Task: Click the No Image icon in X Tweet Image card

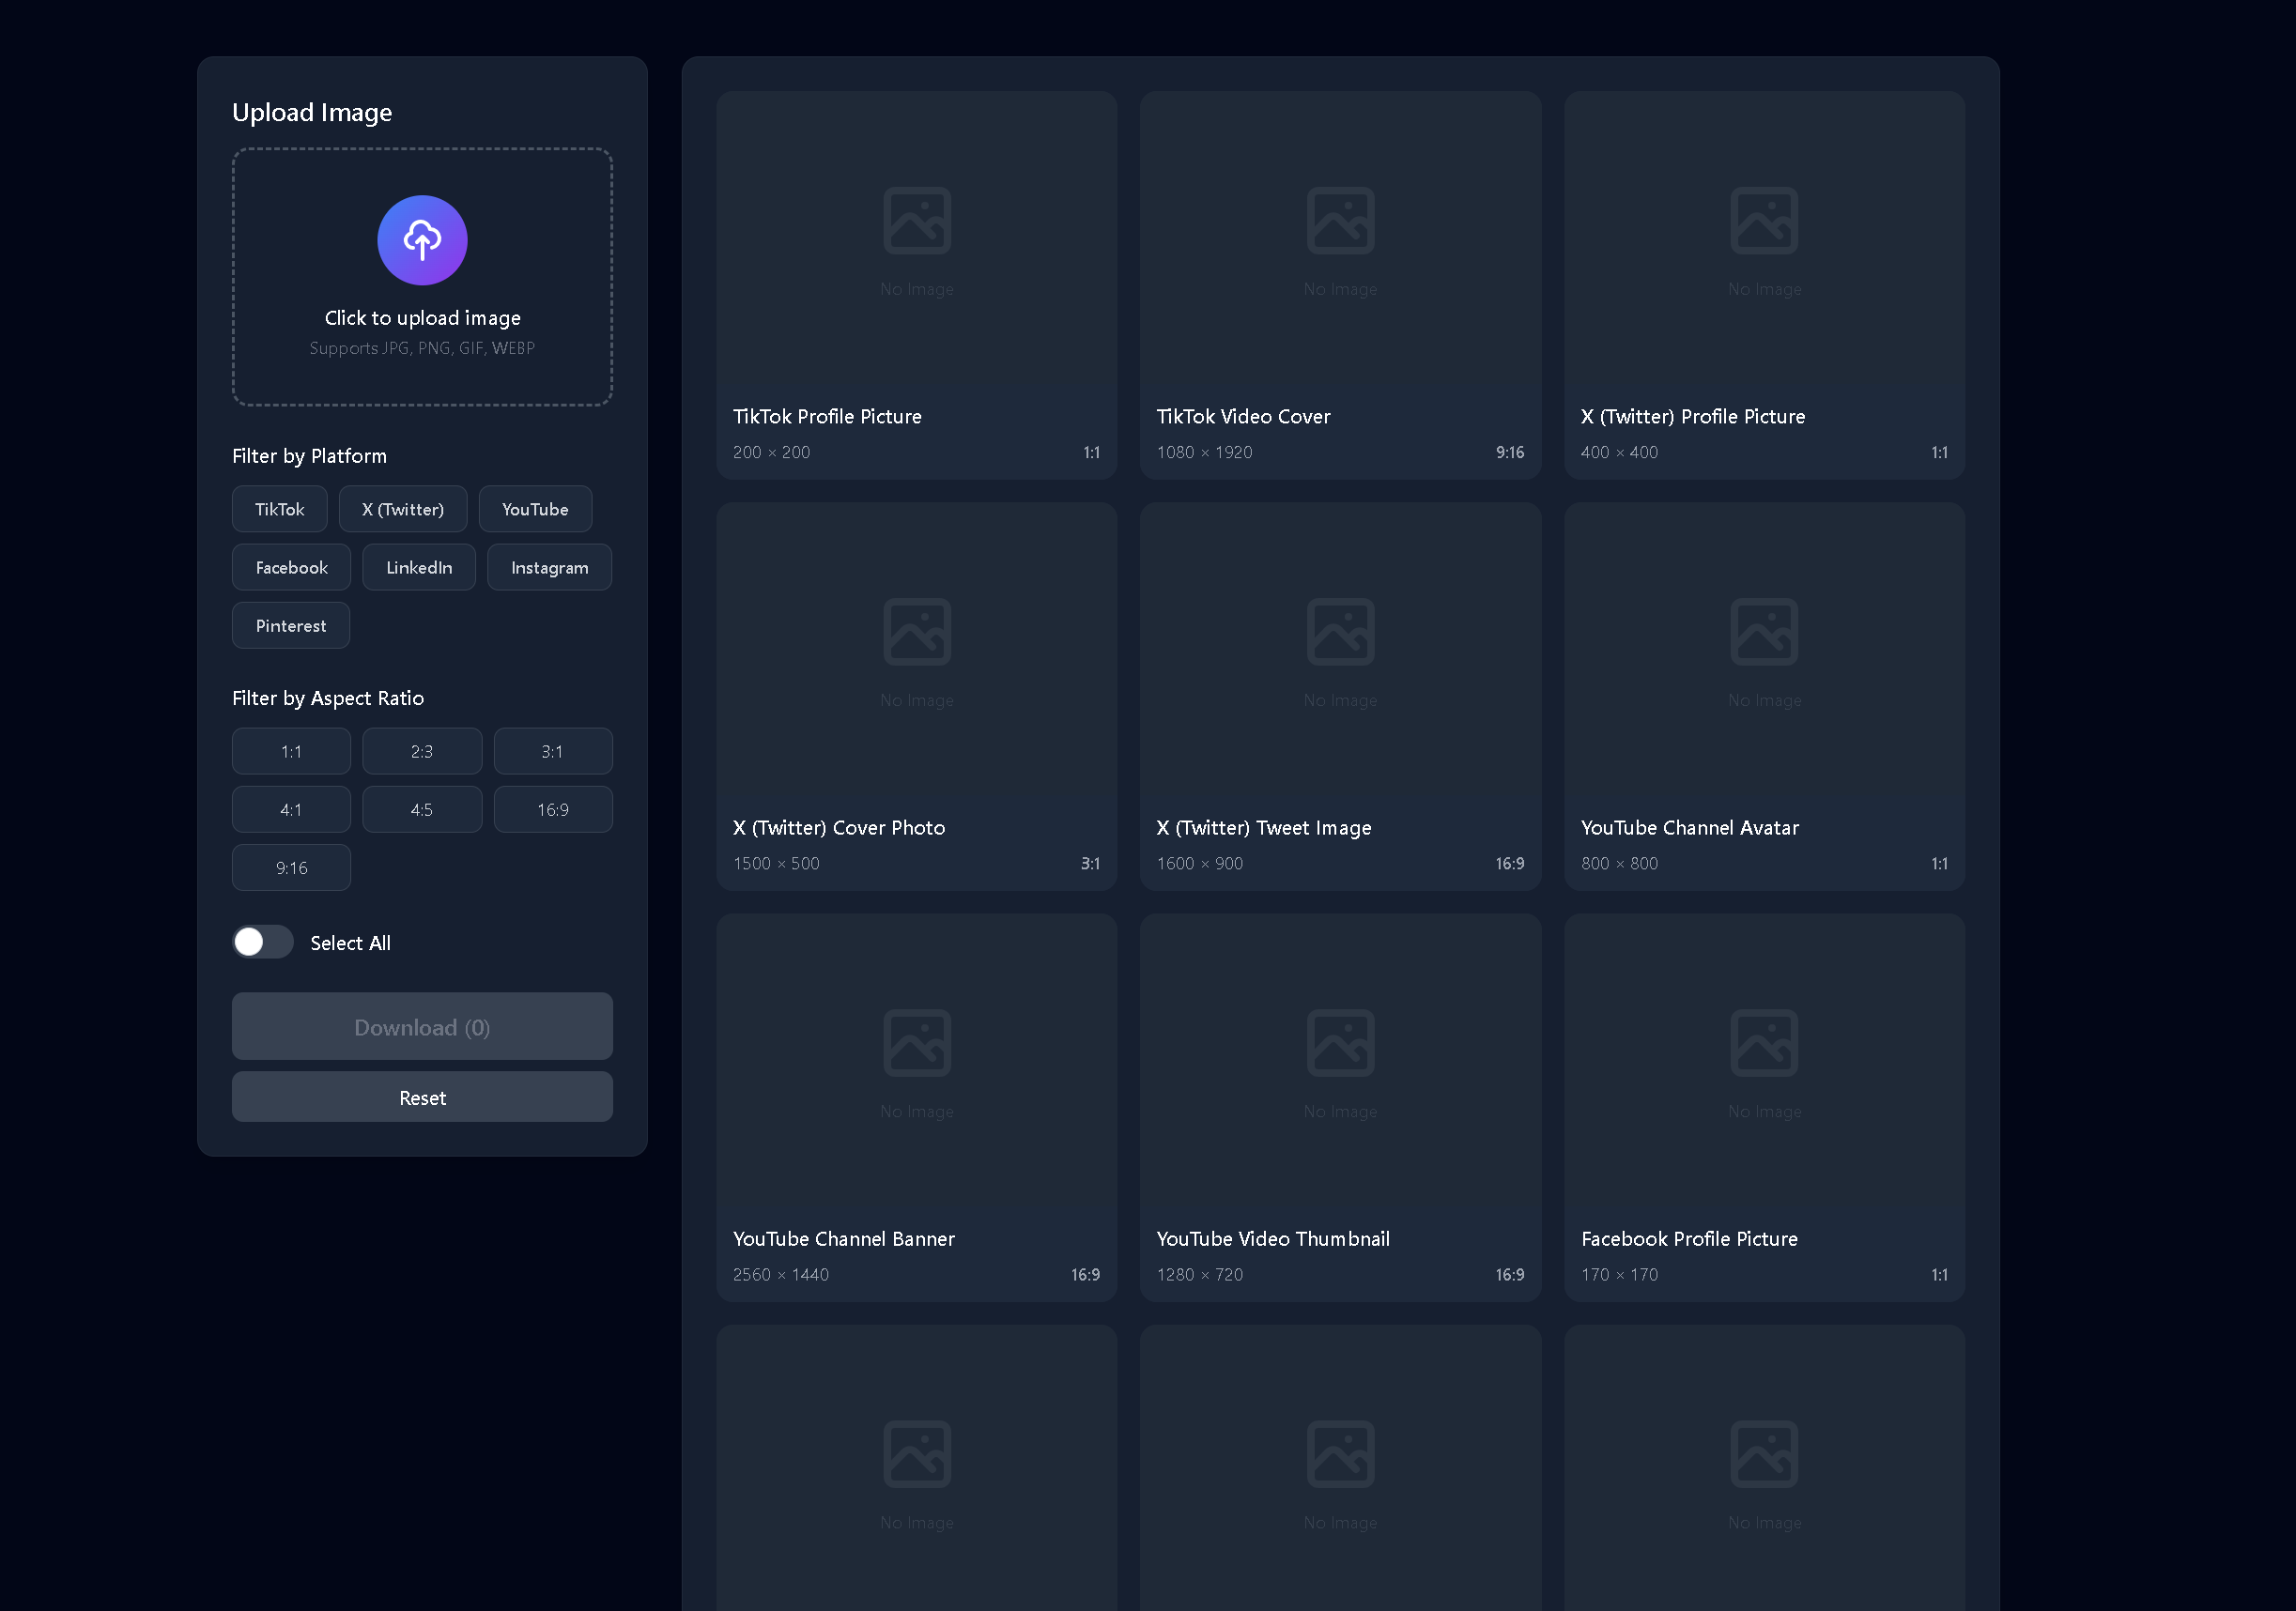Action: [x=1340, y=631]
